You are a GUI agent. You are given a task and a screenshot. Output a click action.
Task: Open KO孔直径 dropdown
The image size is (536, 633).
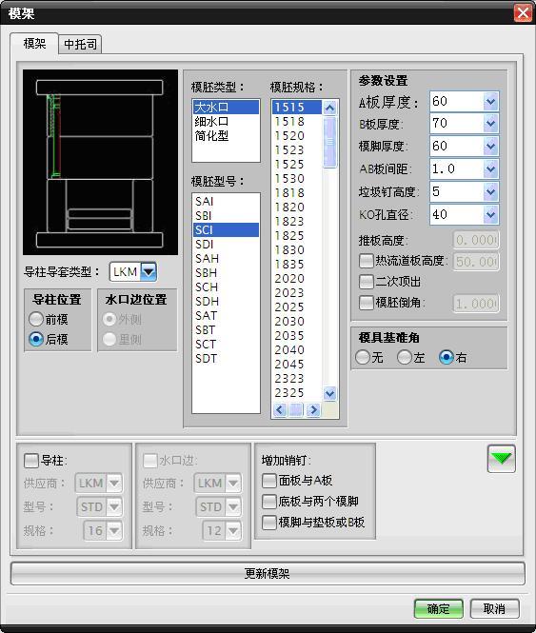click(490, 214)
